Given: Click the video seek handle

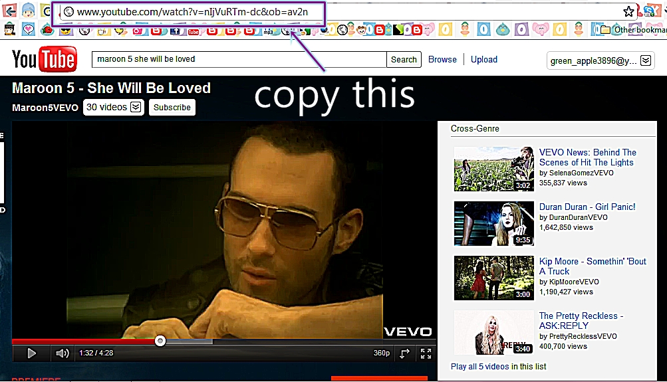Looking at the screenshot, I should (160, 341).
